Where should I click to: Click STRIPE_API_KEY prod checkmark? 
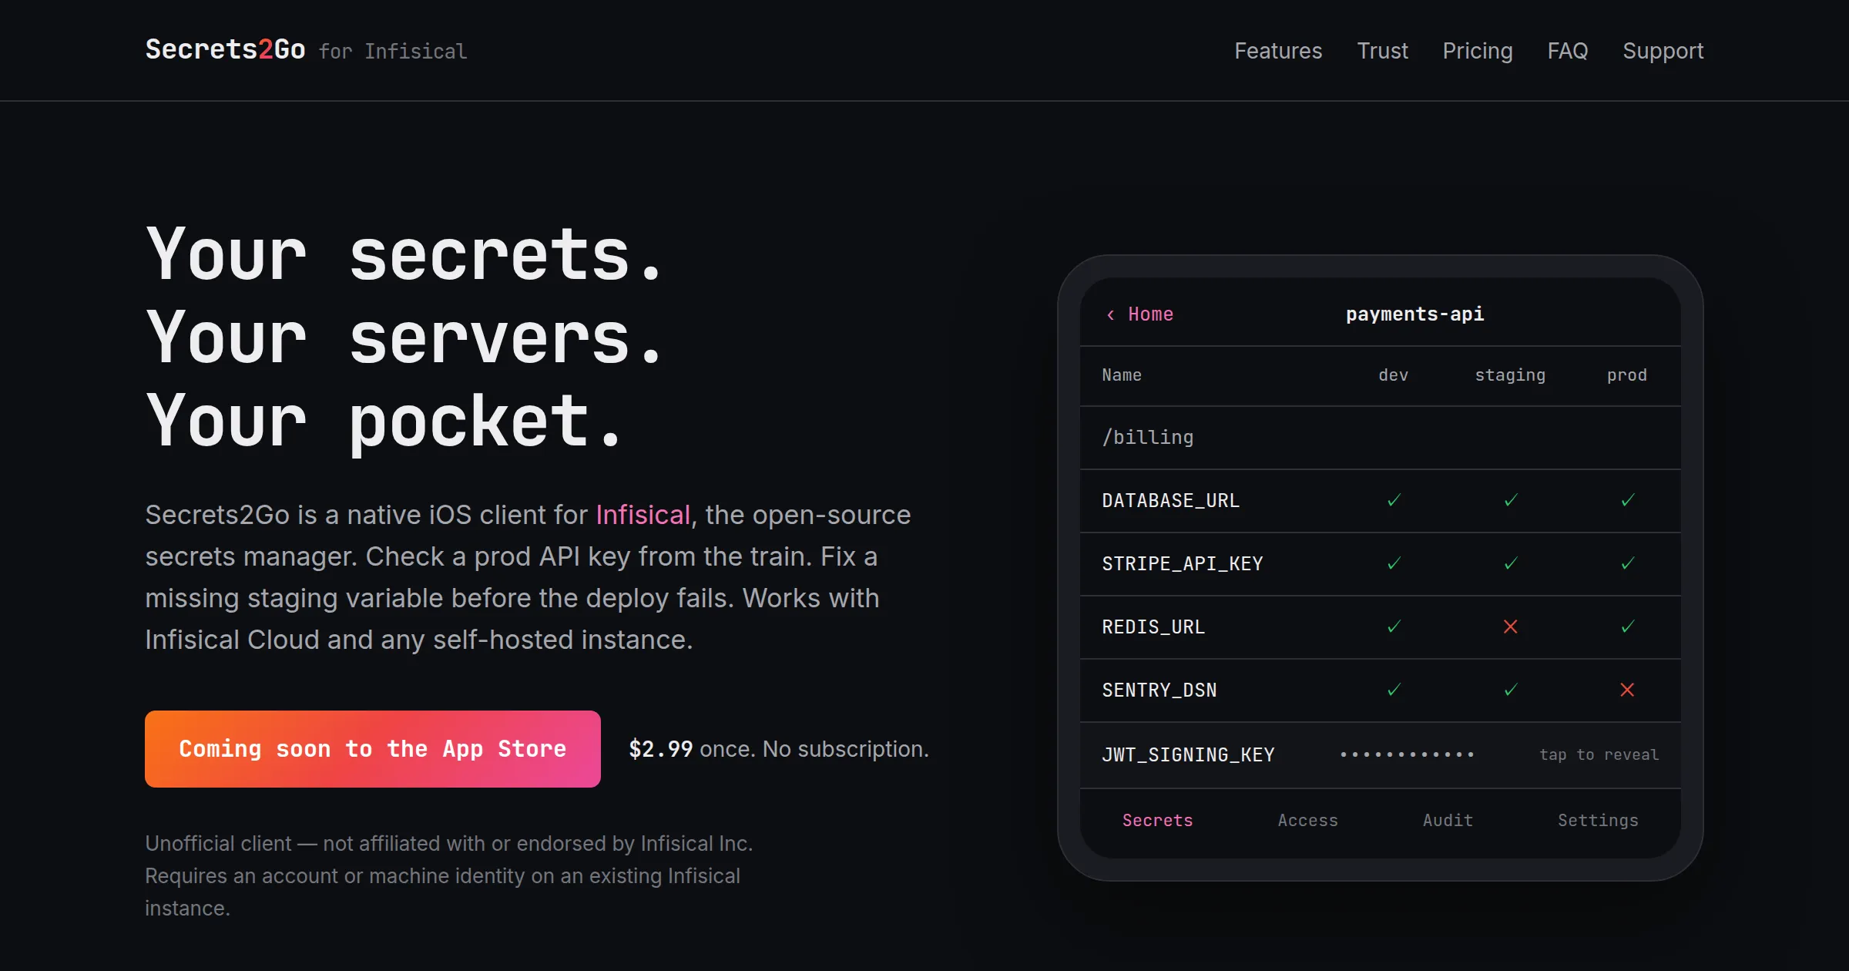tap(1628, 563)
